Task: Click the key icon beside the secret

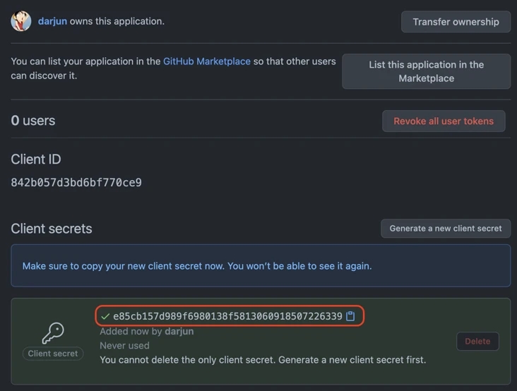Action: pyautogui.click(x=53, y=332)
